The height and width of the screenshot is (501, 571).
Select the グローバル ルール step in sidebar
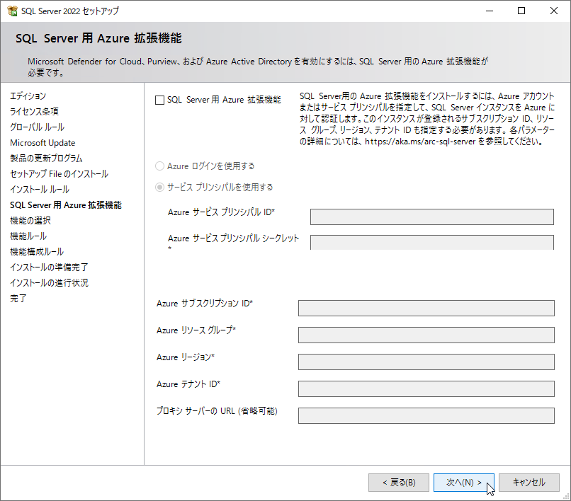pyautogui.click(x=37, y=127)
